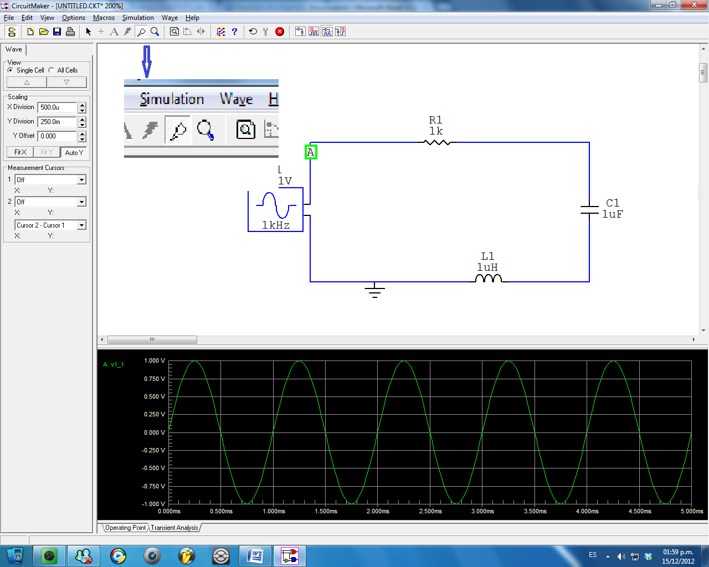Select the Single Cell view option
This screenshot has height=567, width=709.
coord(12,70)
